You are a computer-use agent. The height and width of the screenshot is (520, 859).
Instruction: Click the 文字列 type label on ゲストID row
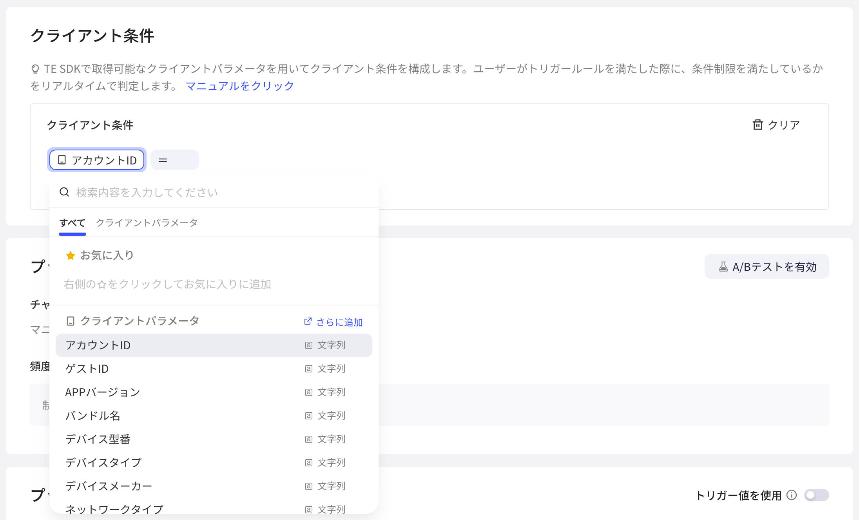[x=332, y=369]
